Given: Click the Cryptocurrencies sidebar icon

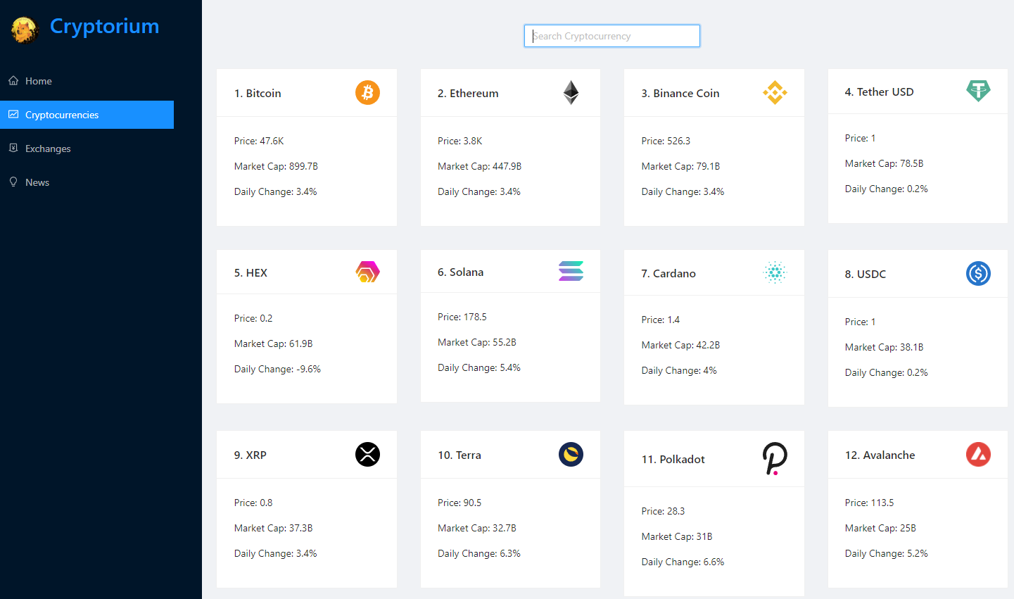Looking at the screenshot, I should click(x=12, y=114).
